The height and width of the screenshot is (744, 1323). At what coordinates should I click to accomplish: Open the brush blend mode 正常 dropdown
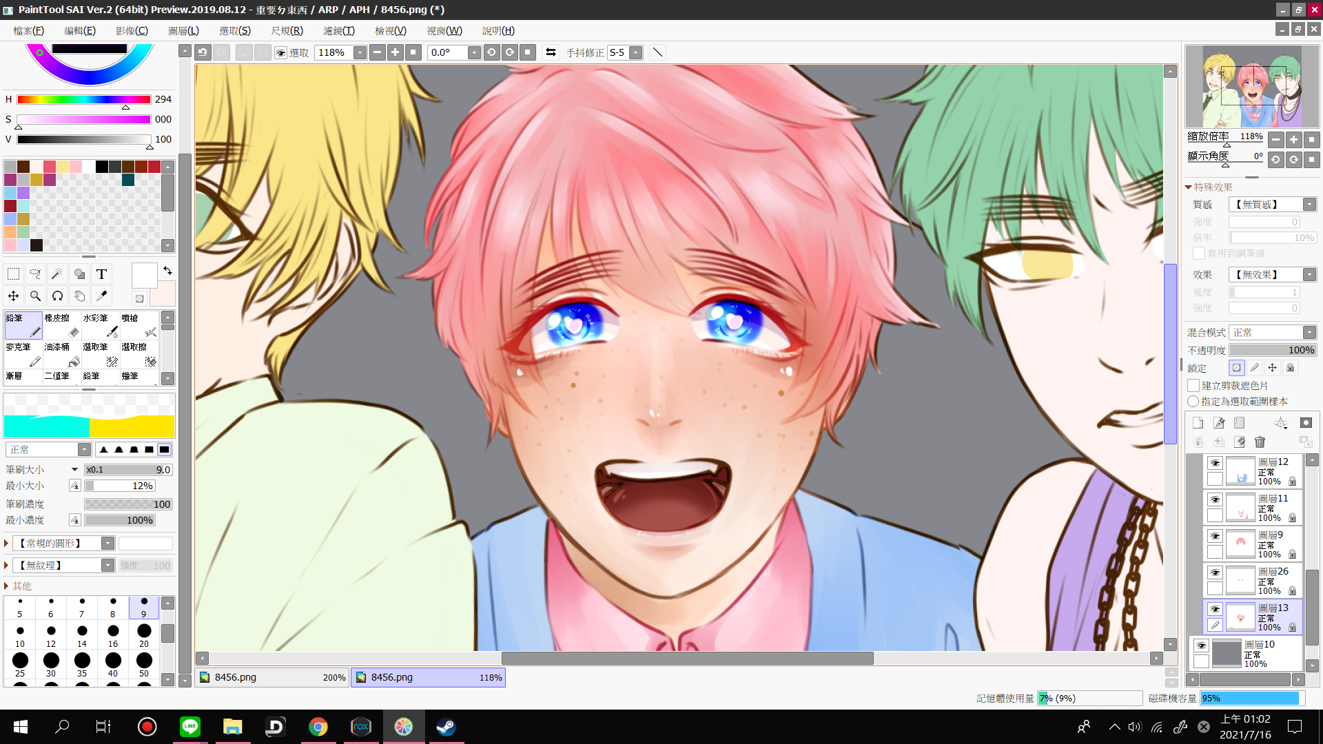(x=84, y=450)
